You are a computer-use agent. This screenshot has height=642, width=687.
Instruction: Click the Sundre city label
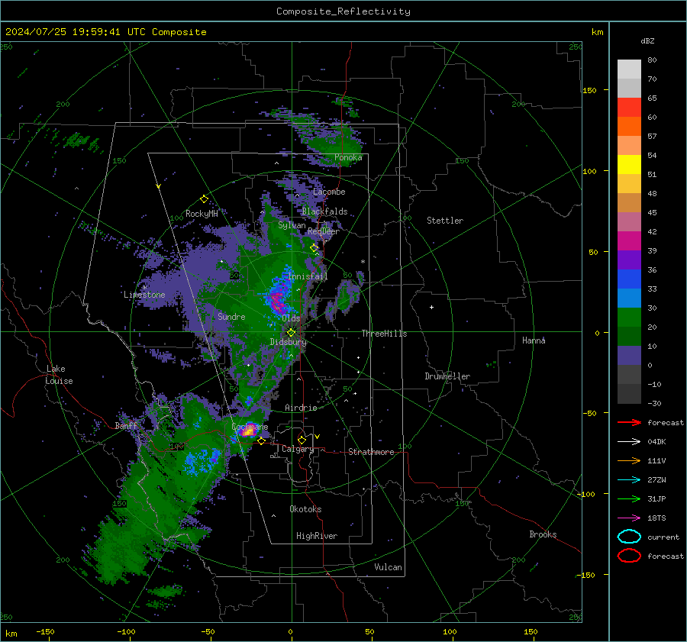click(231, 317)
